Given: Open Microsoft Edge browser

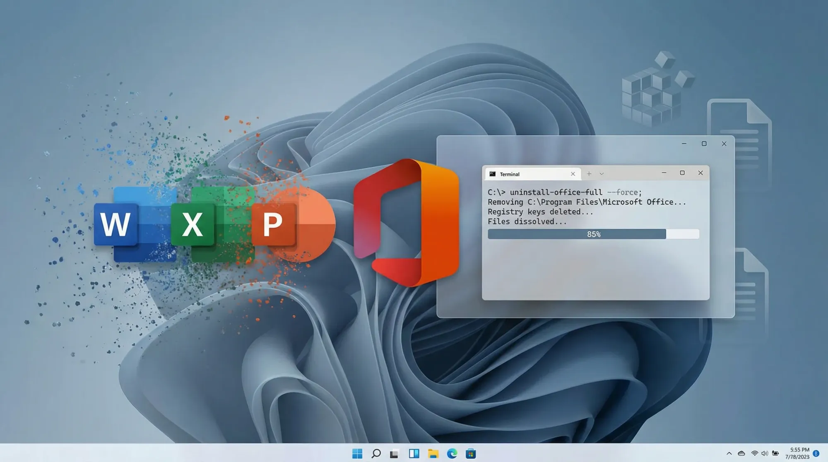Looking at the screenshot, I should [452, 454].
